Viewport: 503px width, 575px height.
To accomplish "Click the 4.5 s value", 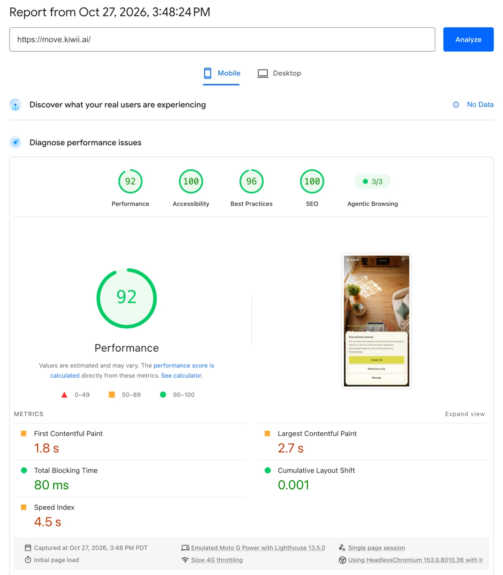I will point(48,522).
